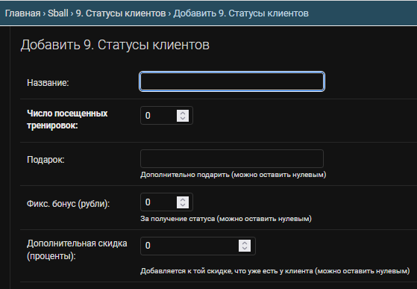Viewport: 417px width, 289px height.
Task: Adjust Число посещенных тренировок spinner arrows
Action: [x=183, y=116]
